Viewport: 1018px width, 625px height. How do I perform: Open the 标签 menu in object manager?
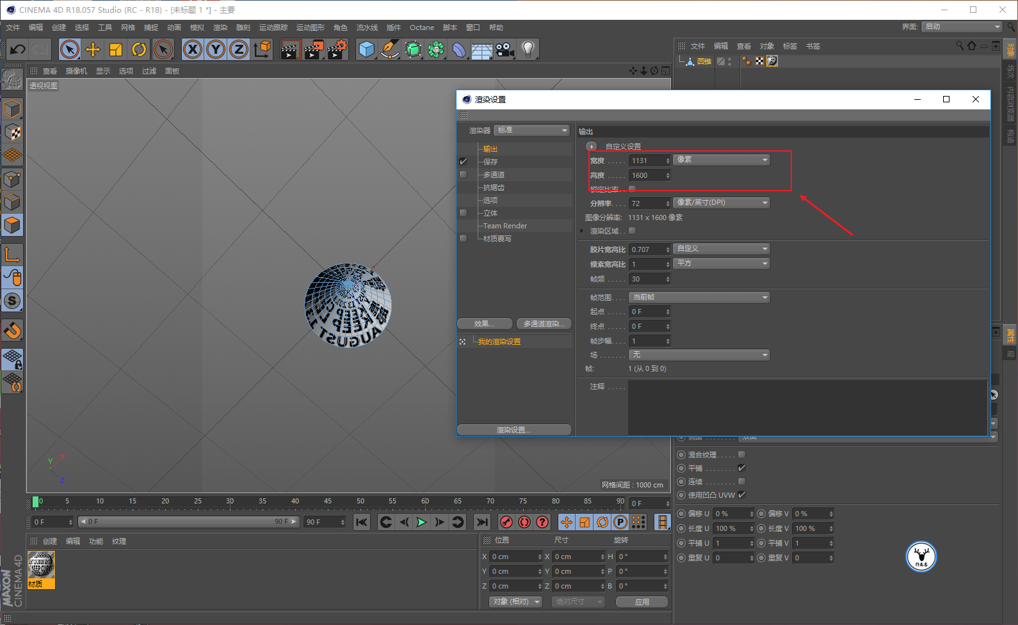[790, 46]
